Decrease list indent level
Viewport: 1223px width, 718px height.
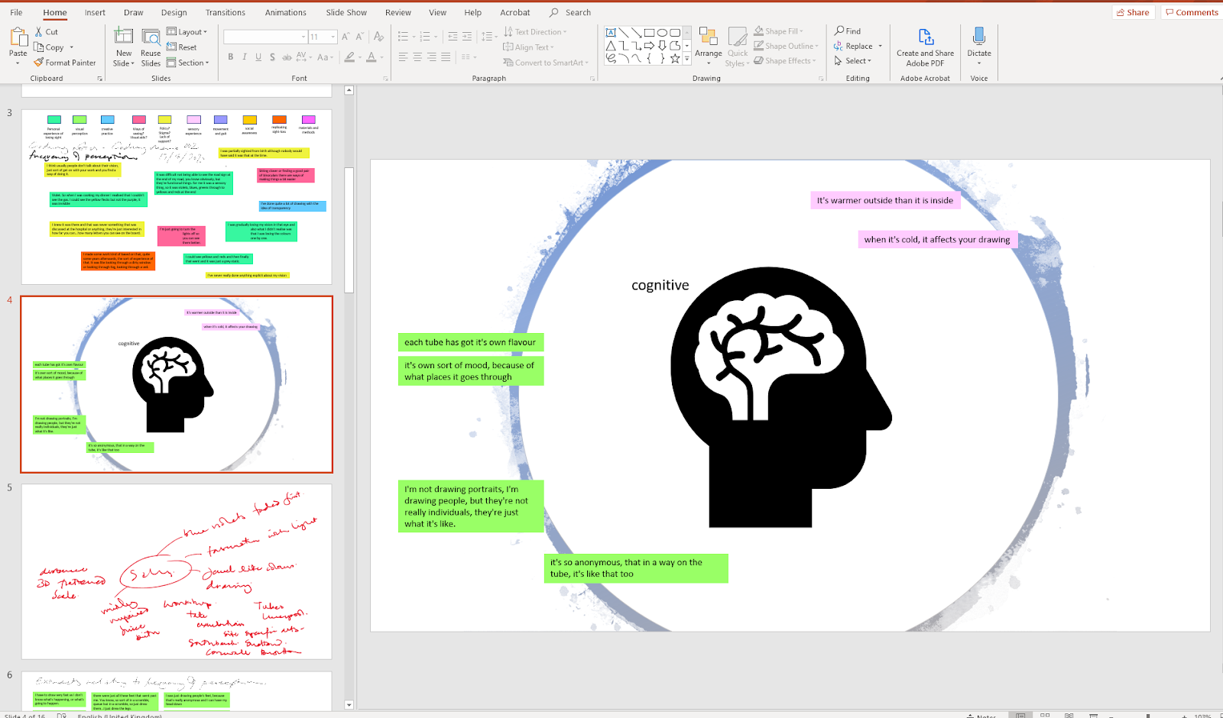click(x=453, y=37)
